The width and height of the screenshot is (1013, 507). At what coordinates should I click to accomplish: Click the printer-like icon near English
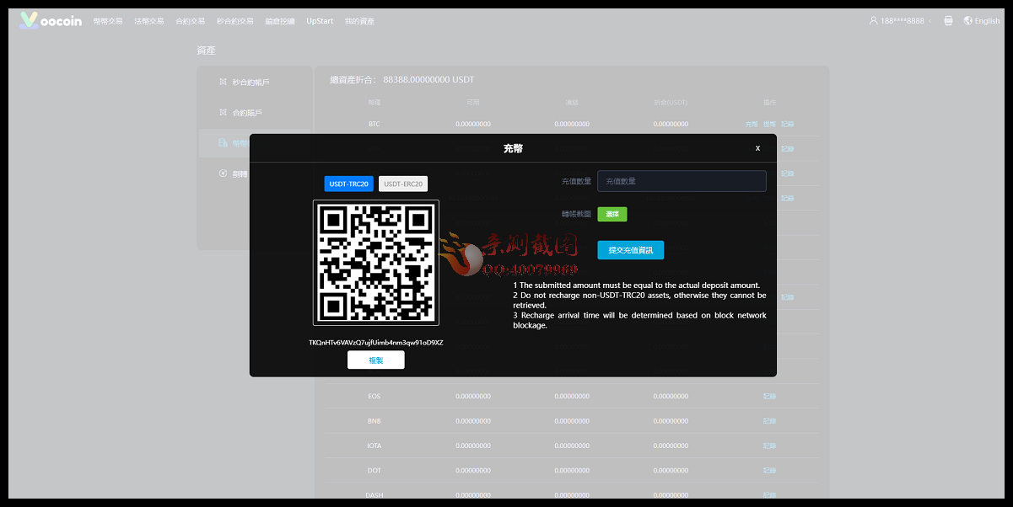pos(947,21)
